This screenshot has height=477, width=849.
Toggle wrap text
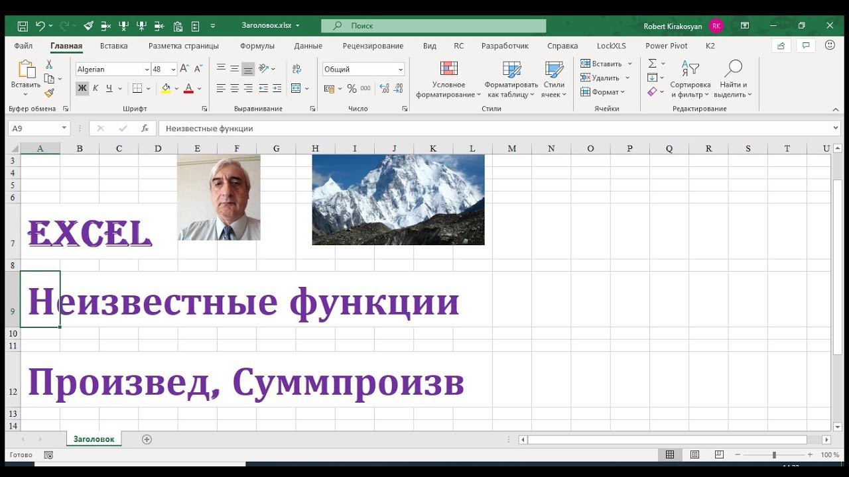[x=296, y=69]
